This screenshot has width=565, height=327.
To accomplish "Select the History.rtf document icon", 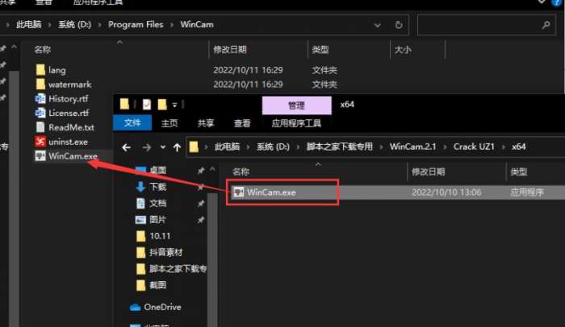I will pyautogui.click(x=40, y=98).
